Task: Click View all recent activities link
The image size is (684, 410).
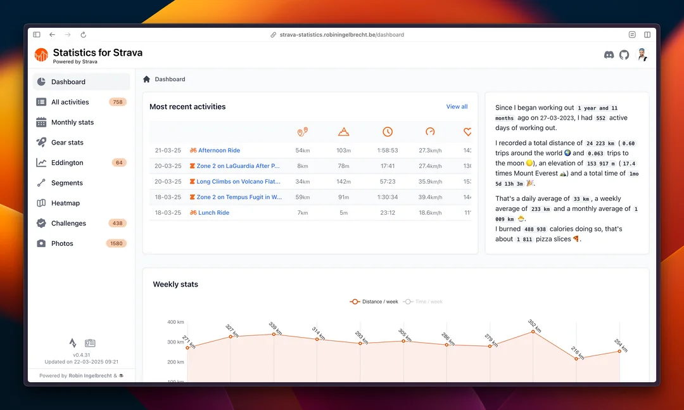Action: [x=457, y=106]
